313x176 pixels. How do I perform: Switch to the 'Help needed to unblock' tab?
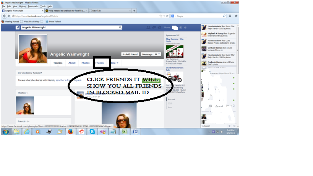(x=66, y=11)
